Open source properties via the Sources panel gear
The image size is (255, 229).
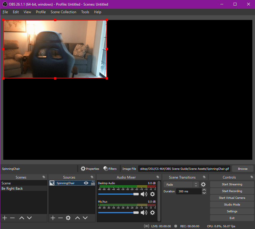click(x=68, y=218)
